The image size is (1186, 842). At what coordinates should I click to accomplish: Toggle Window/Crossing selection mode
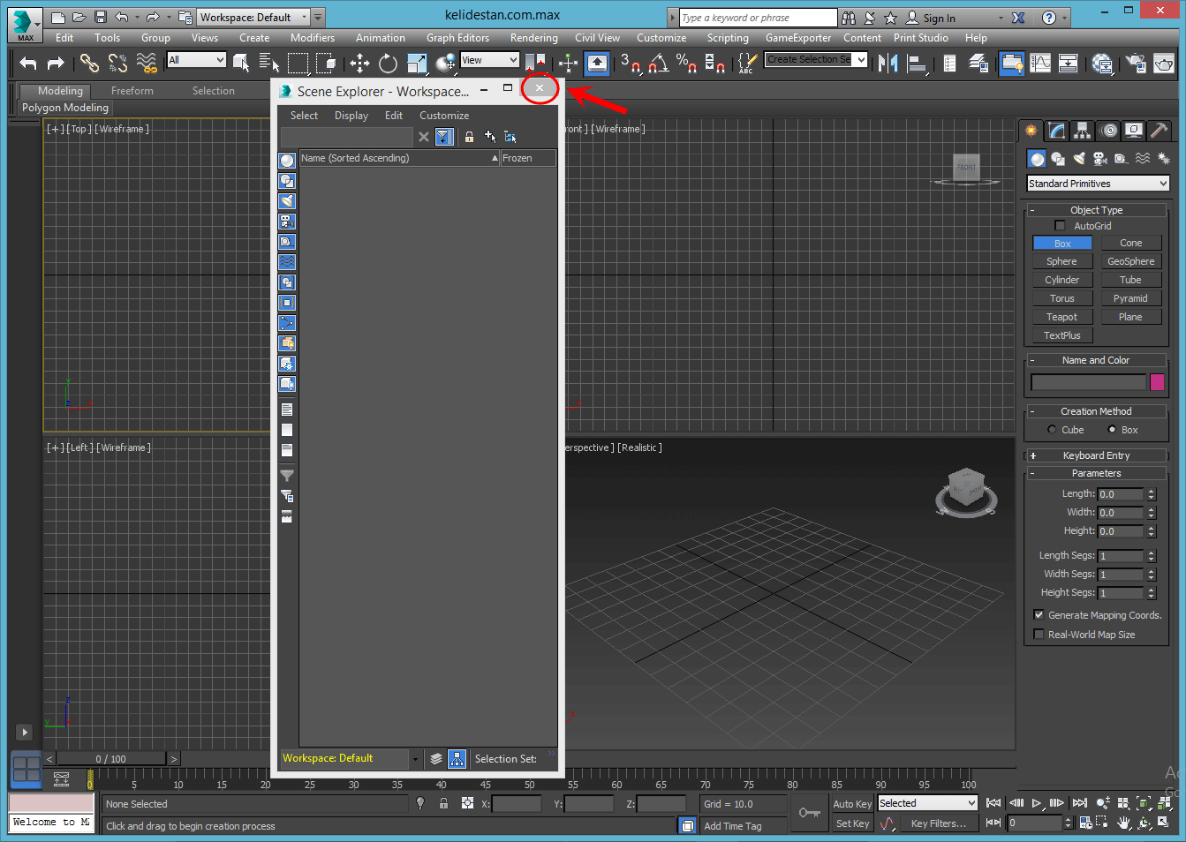(x=326, y=62)
